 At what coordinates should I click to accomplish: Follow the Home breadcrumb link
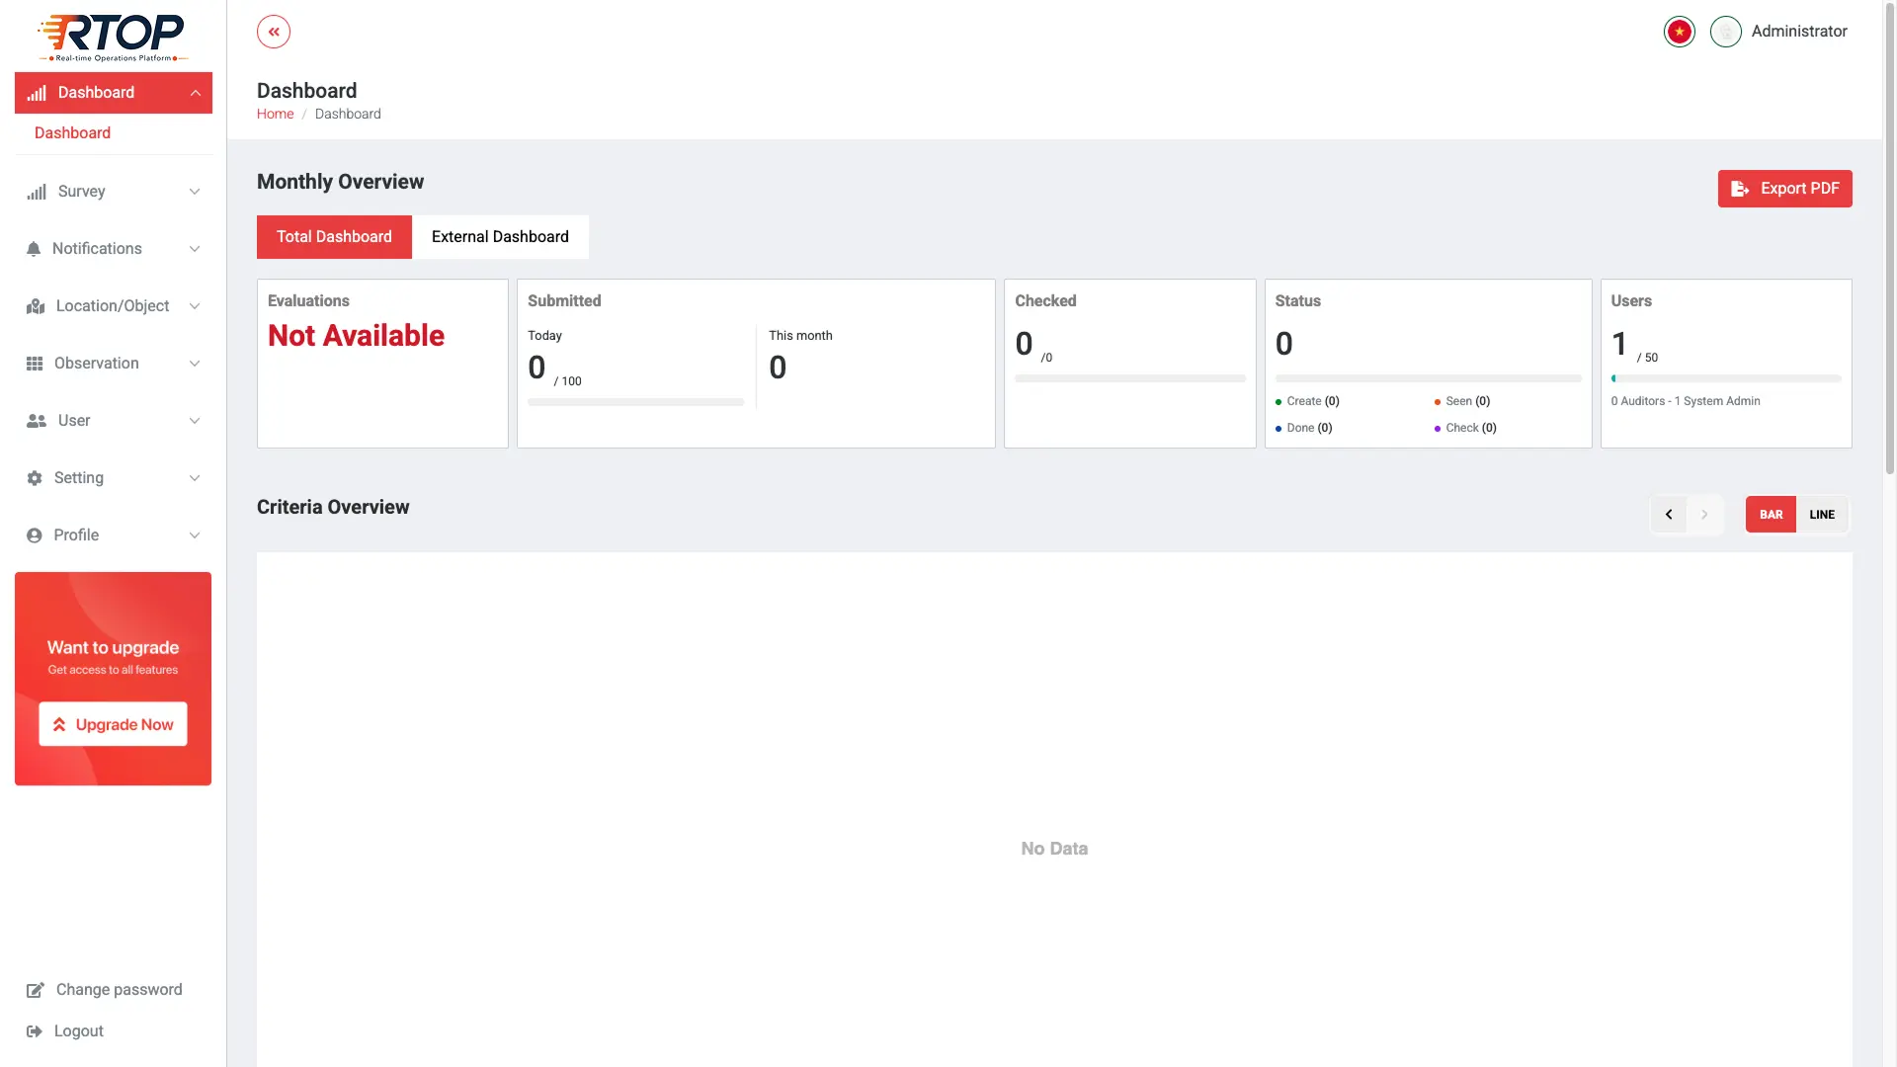(x=275, y=114)
